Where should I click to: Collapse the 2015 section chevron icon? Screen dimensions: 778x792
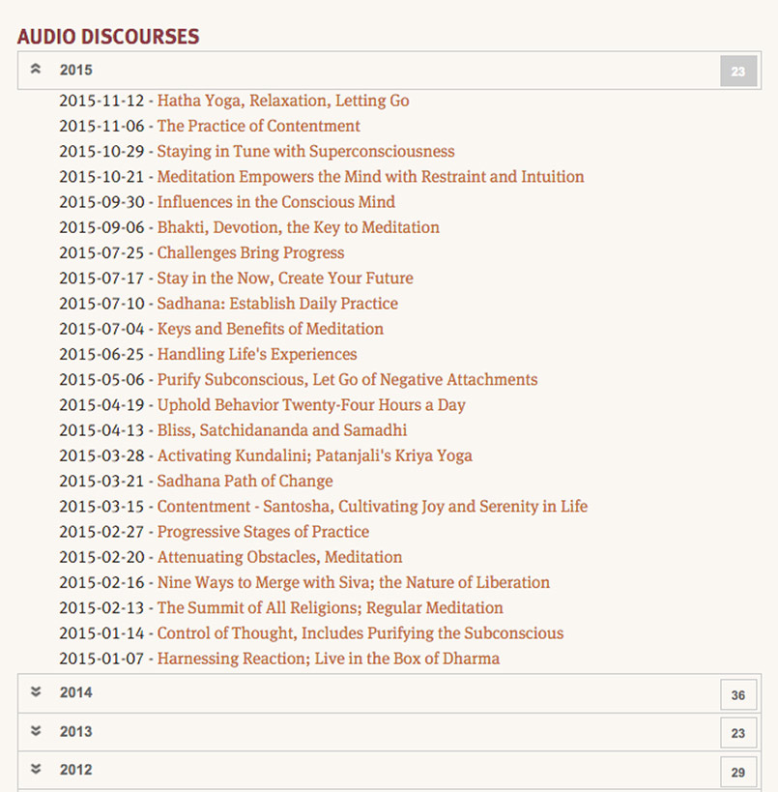tap(36, 70)
